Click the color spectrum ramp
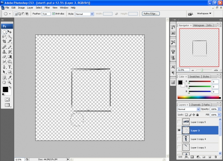 point(199,98)
